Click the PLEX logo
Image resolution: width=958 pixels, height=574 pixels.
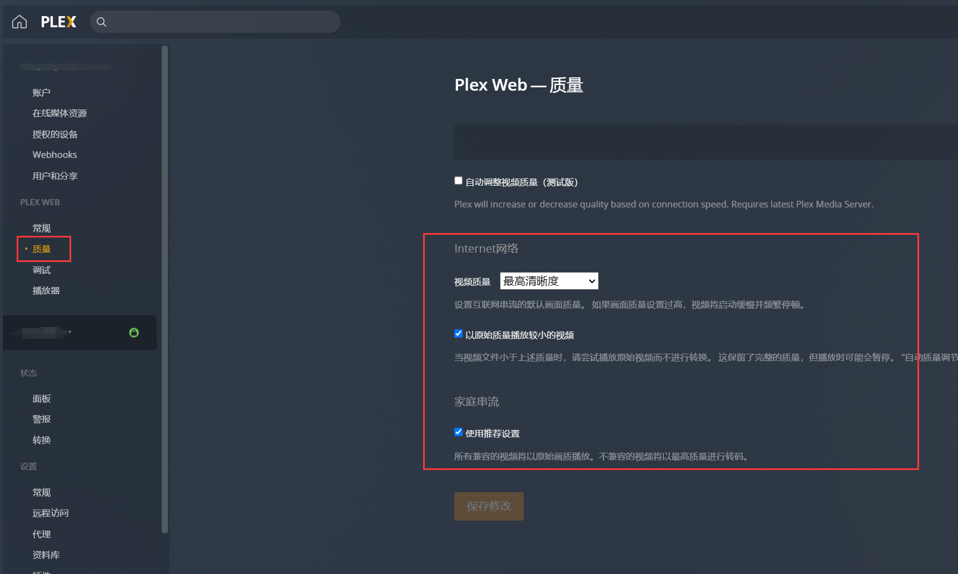pyautogui.click(x=58, y=22)
